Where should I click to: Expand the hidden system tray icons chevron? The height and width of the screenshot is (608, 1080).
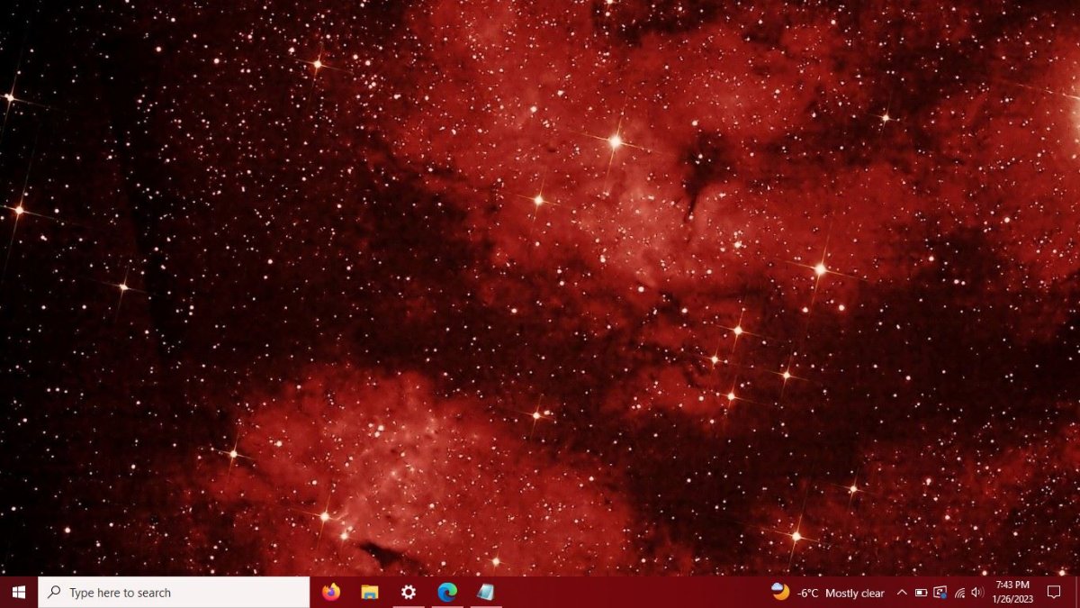point(902,593)
